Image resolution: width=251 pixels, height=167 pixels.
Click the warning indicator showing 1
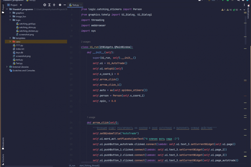[x=223, y=10]
